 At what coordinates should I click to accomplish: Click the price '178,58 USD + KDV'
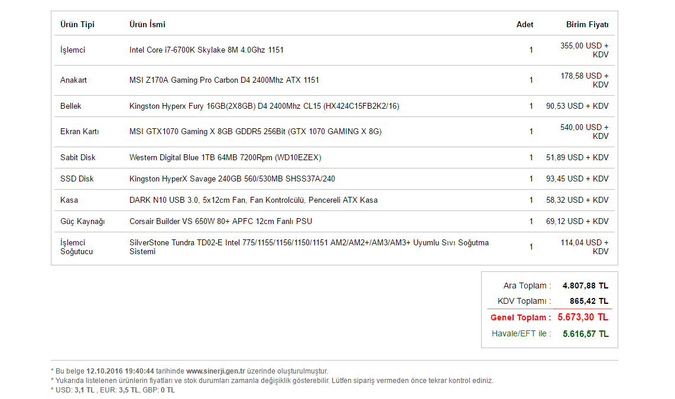pyautogui.click(x=584, y=80)
